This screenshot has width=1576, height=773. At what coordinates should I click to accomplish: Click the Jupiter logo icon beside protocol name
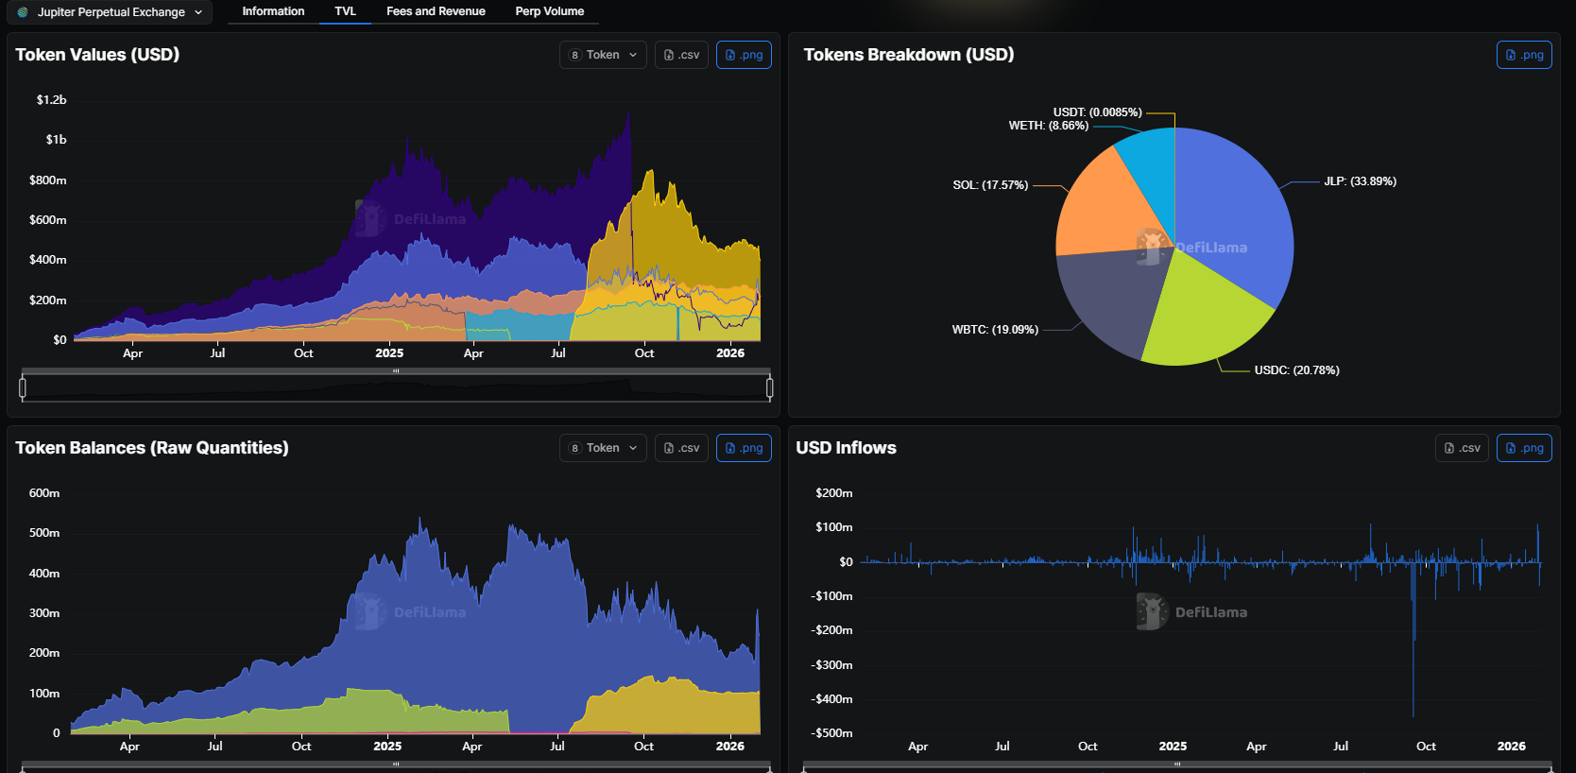pos(23,12)
